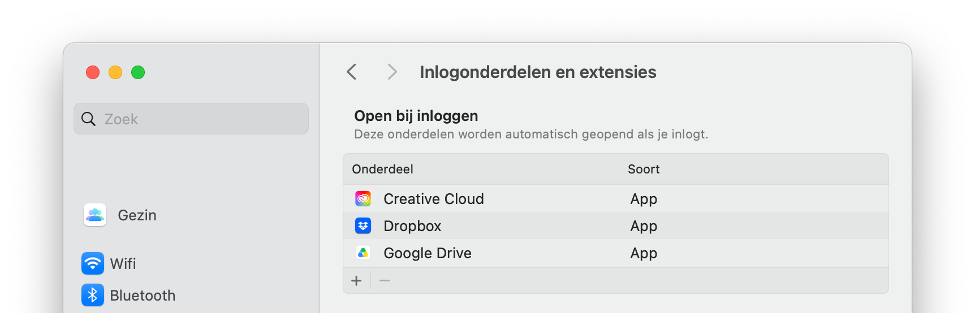Click the Gezin family icon
The image size is (975, 313).
[x=95, y=215]
